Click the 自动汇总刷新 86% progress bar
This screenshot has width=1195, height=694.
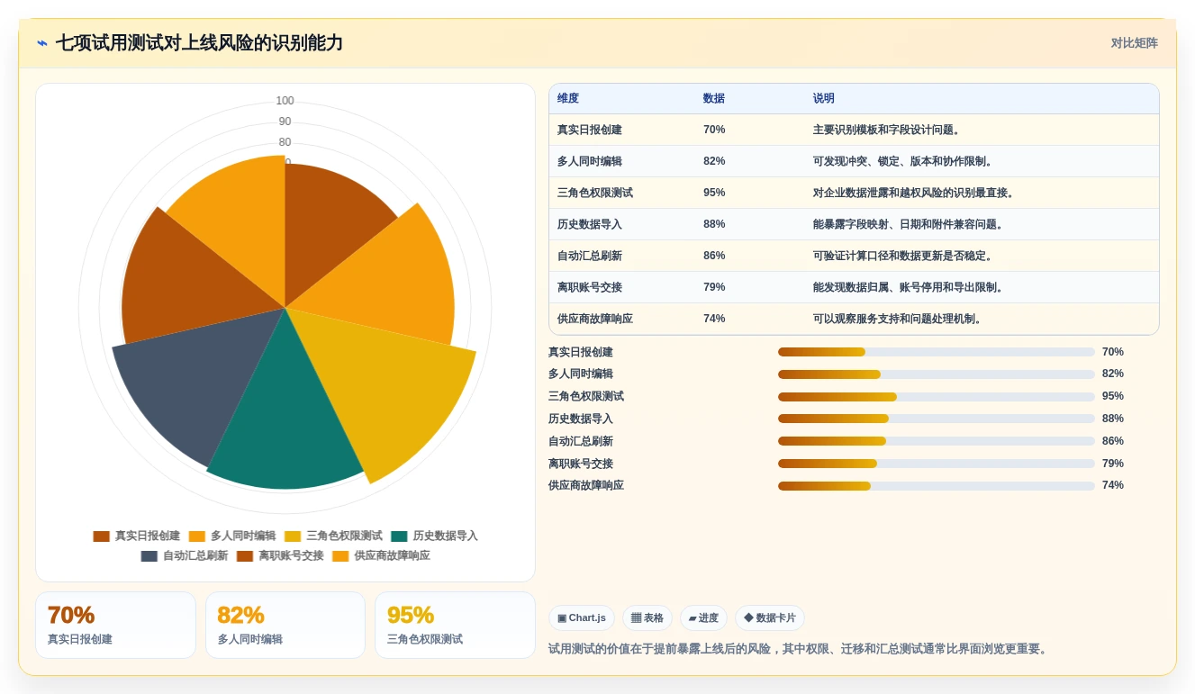(x=937, y=441)
